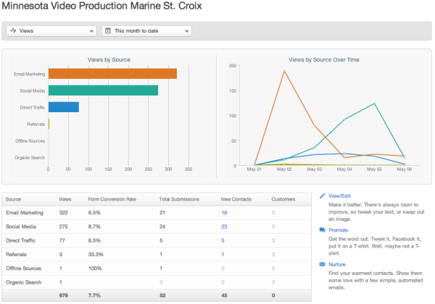This screenshot has height=304, width=435.
Task: Open the Nurture link
Action: (x=337, y=264)
